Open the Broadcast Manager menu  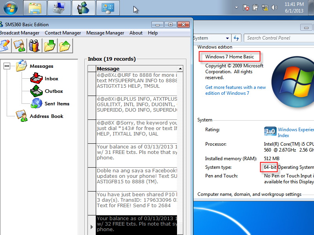click(20, 33)
